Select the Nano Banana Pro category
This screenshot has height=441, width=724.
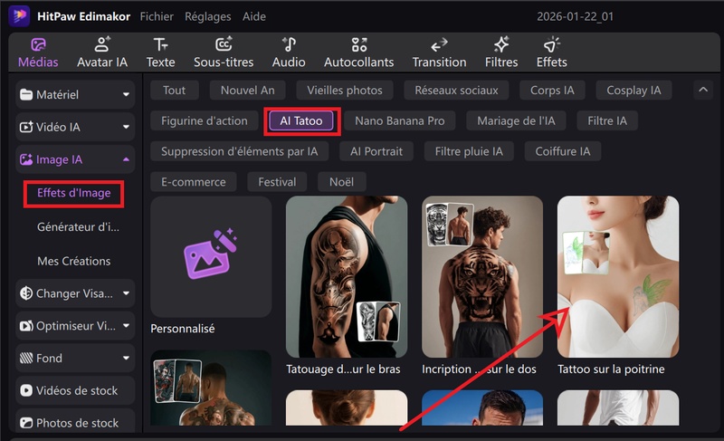pos(400,121)
